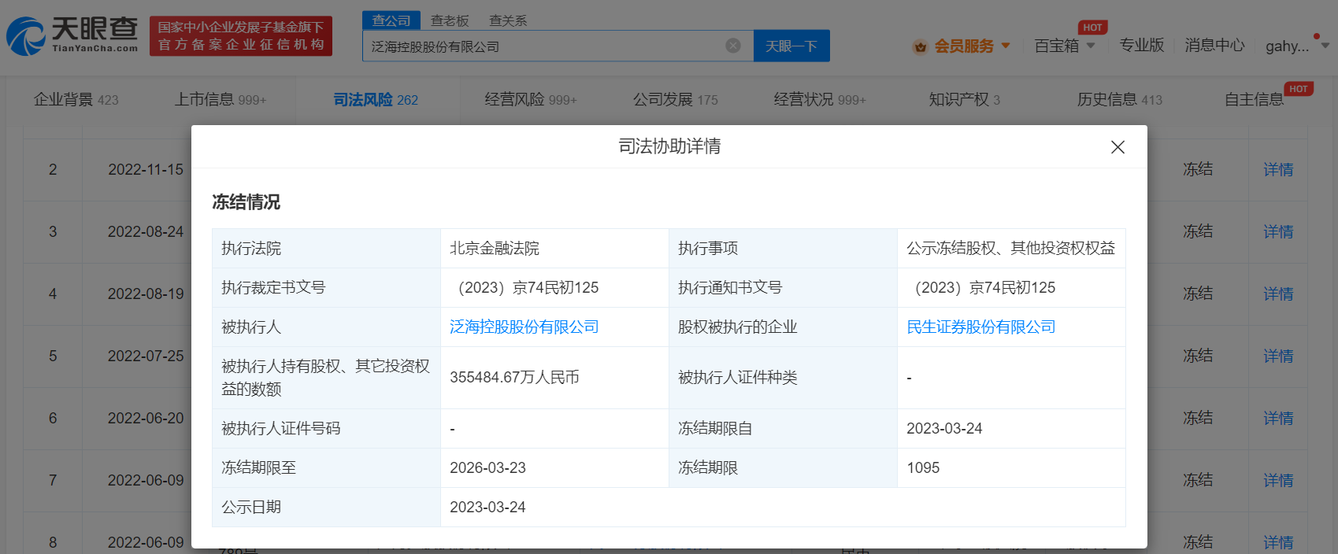Image resolution: width=1338 pixels, height=554 pixels.
Task: Open 消息中心 in the header
Action: (x=1215, y=46)
